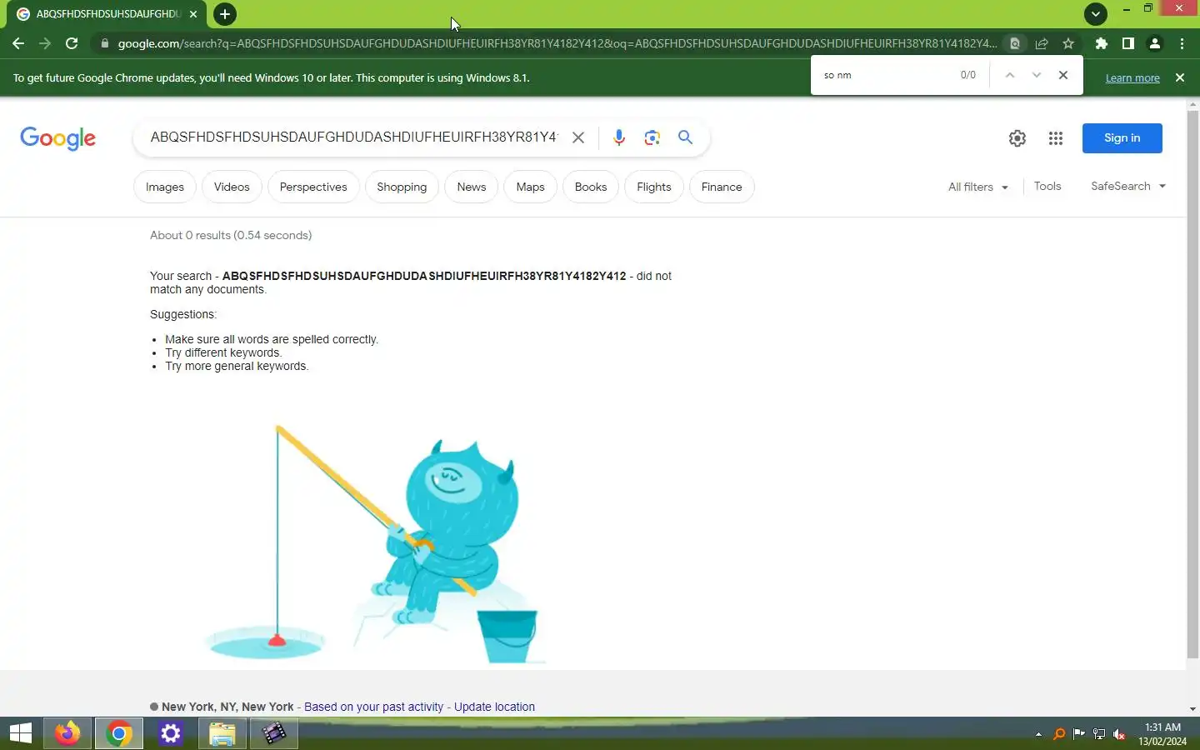Clear the Google search box
Screen dimensions: 1200x750
click(578, 137)
